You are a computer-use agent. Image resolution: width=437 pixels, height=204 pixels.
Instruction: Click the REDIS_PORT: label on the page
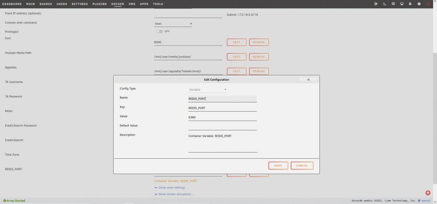click(x=14, y=169)
